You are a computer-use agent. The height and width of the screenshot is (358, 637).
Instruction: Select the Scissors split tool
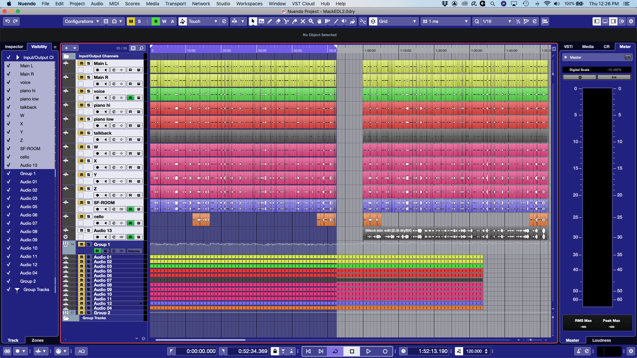click(286, 21)
